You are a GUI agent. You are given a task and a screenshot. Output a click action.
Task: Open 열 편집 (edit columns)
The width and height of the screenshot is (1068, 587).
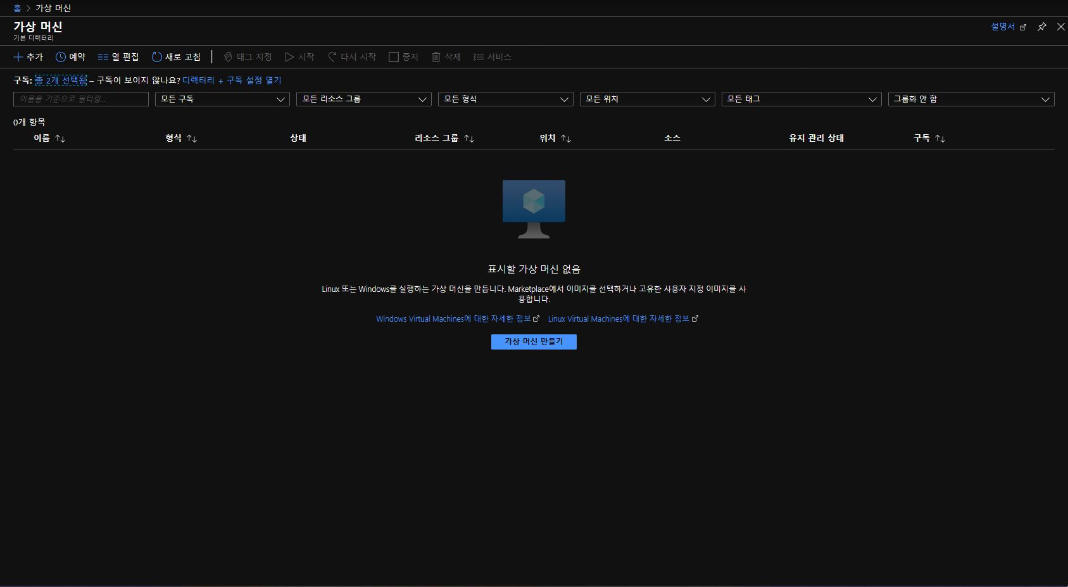pos(118,57)
